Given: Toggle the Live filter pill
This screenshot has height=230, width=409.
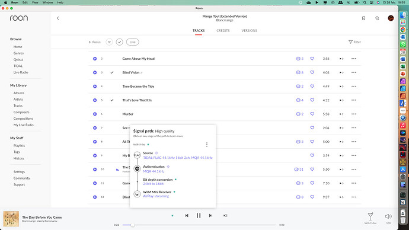Looking at the screenshot, I should (x=133, y=42).
